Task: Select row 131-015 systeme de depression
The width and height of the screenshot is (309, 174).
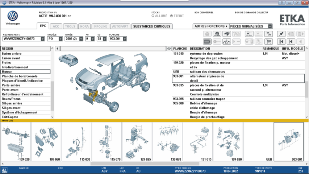Action: 238,56
